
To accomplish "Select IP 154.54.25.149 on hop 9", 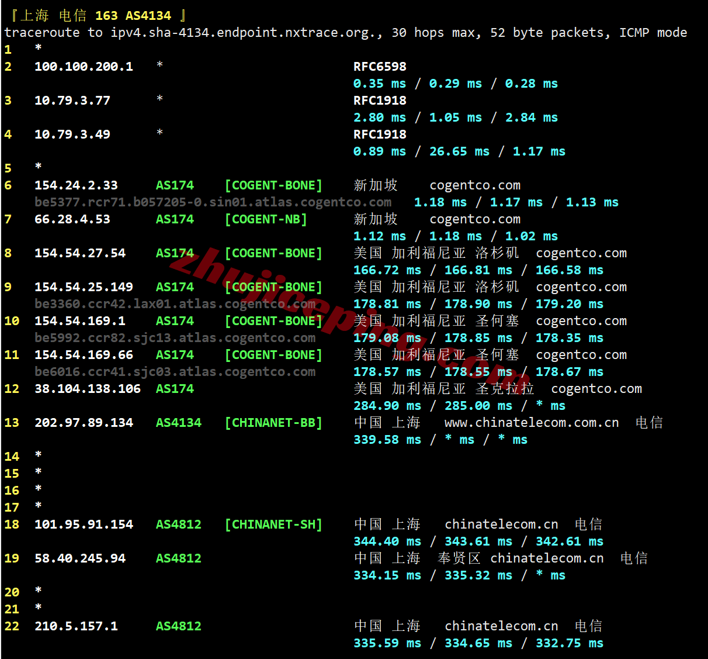I will click(87, 287).
